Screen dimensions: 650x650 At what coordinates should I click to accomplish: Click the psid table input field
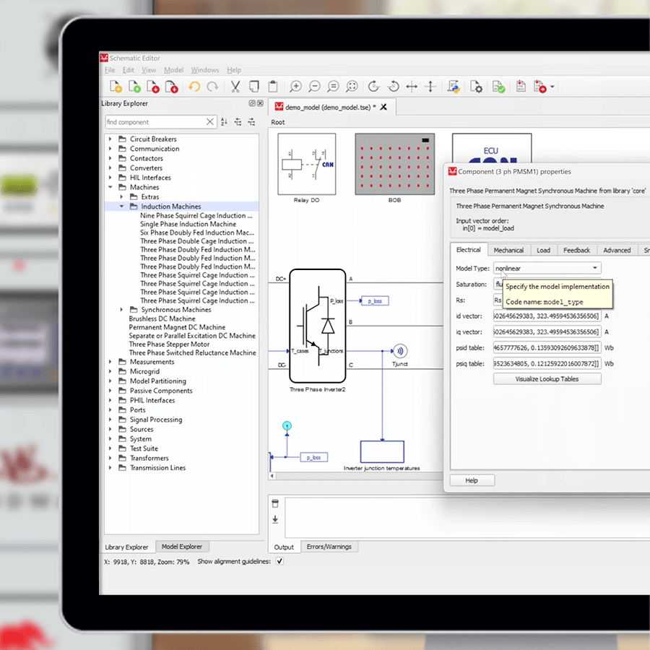[547, 348]
